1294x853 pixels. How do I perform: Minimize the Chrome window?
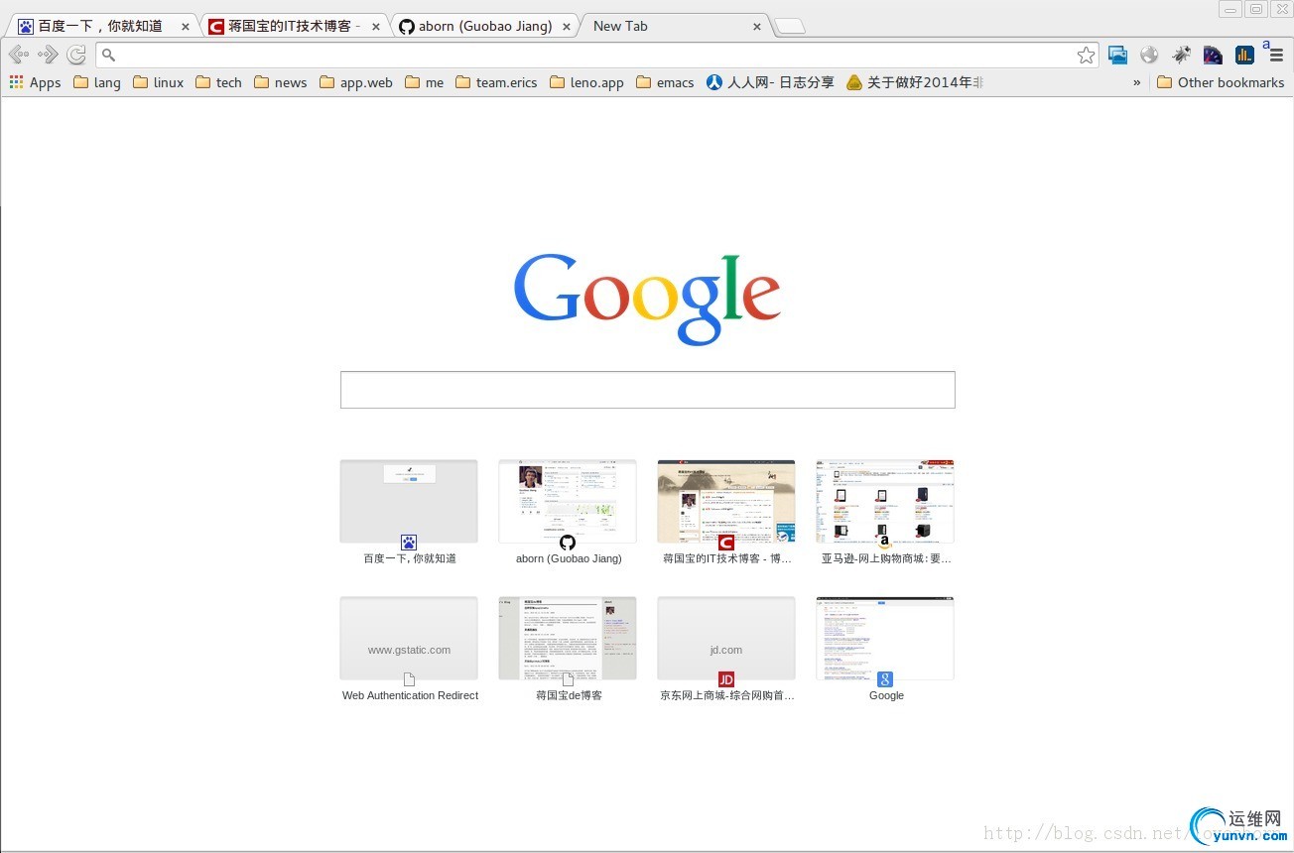1230,9
